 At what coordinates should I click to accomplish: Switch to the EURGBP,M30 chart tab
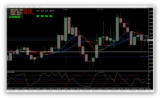114,91
